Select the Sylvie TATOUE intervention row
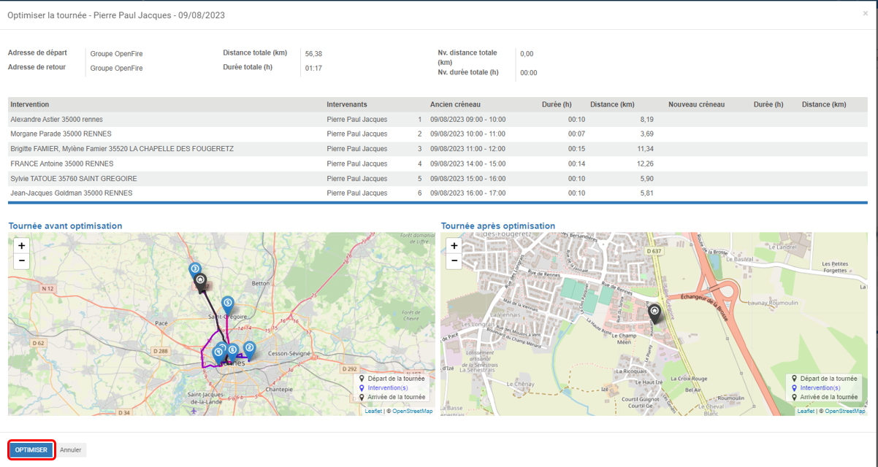 coord(438,179)
